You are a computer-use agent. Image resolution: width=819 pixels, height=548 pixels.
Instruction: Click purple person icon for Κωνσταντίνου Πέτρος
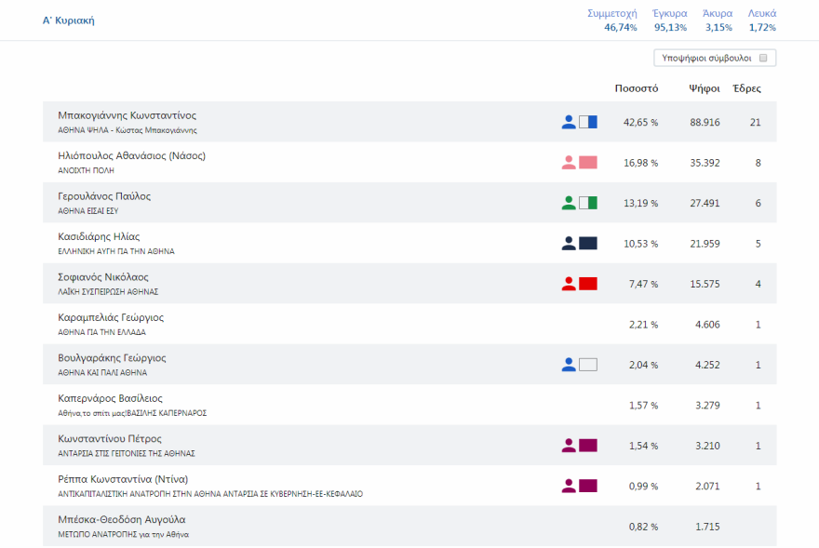click(569, 446)
